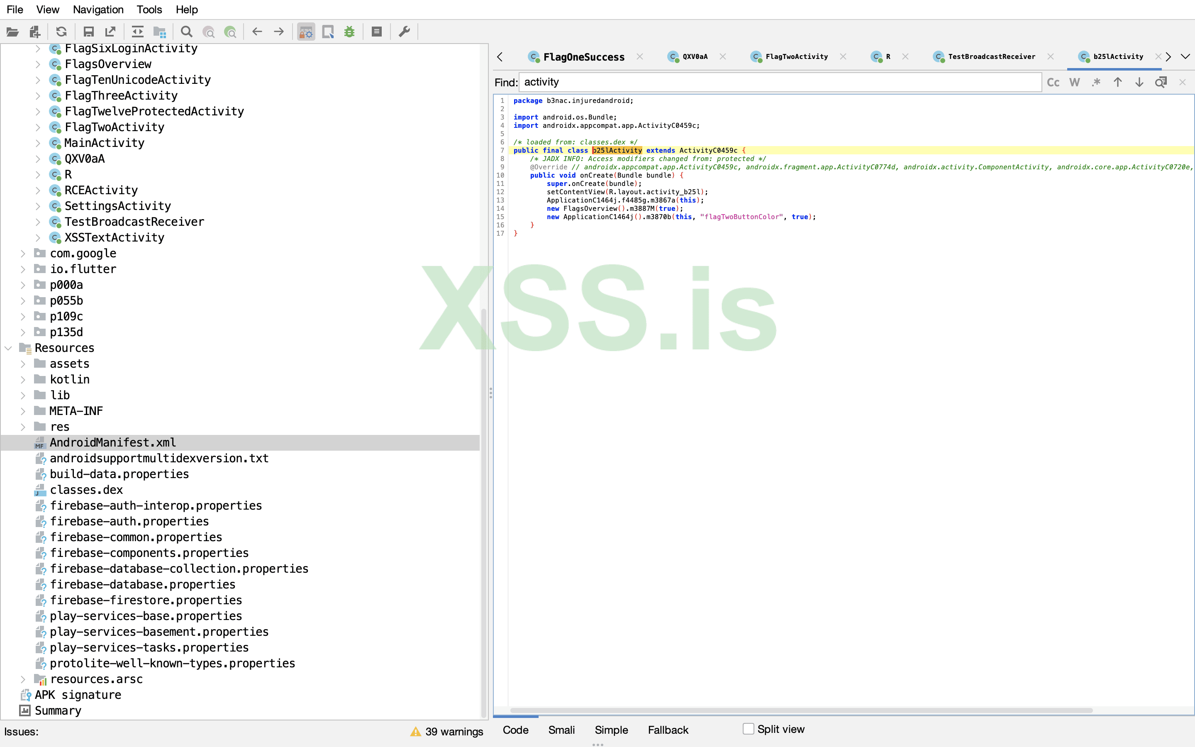Switch to the FlagTwoActivity tab
The image size is (1195, 747).
click(796, 56)
